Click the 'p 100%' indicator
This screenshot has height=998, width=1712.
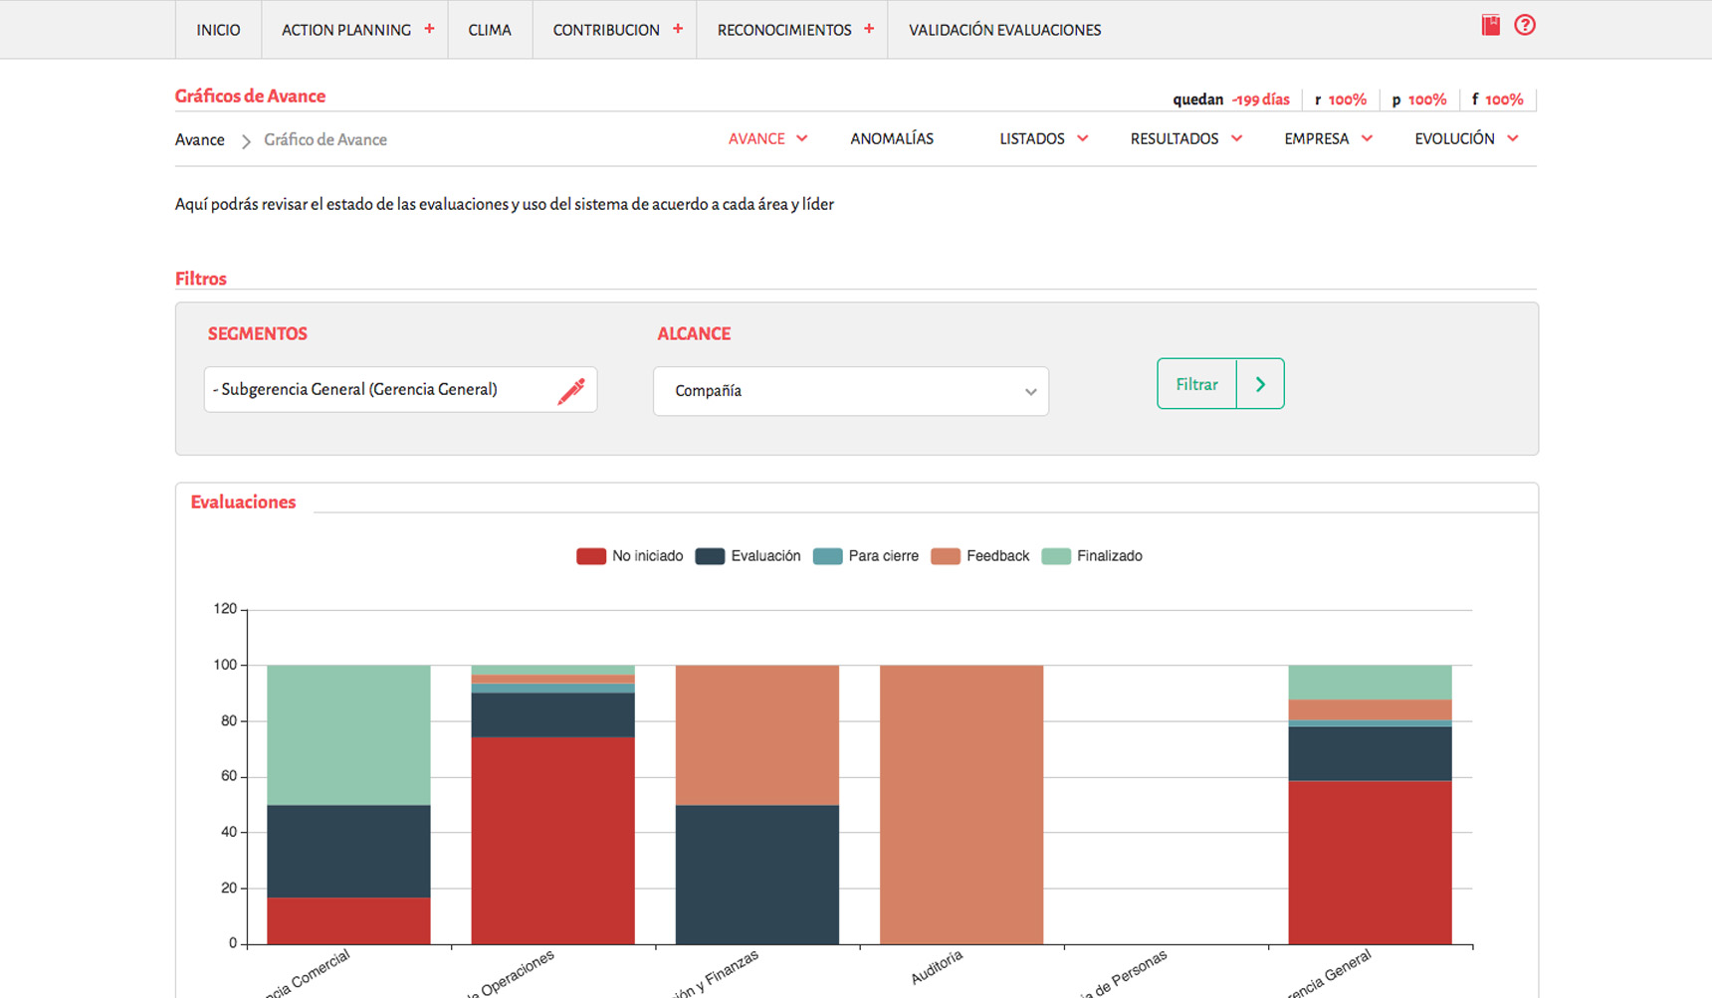(1419, 100)
